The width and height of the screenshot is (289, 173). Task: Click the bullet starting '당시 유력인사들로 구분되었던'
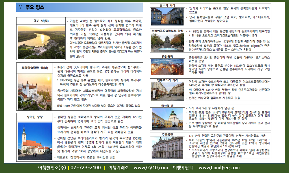[228, 19]
